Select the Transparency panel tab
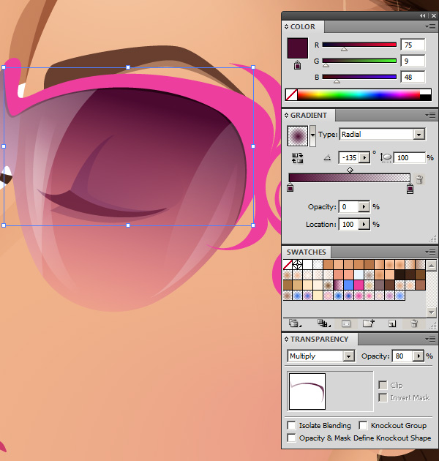The height and width of the screenshot is (461, 439). coord(319,340)
